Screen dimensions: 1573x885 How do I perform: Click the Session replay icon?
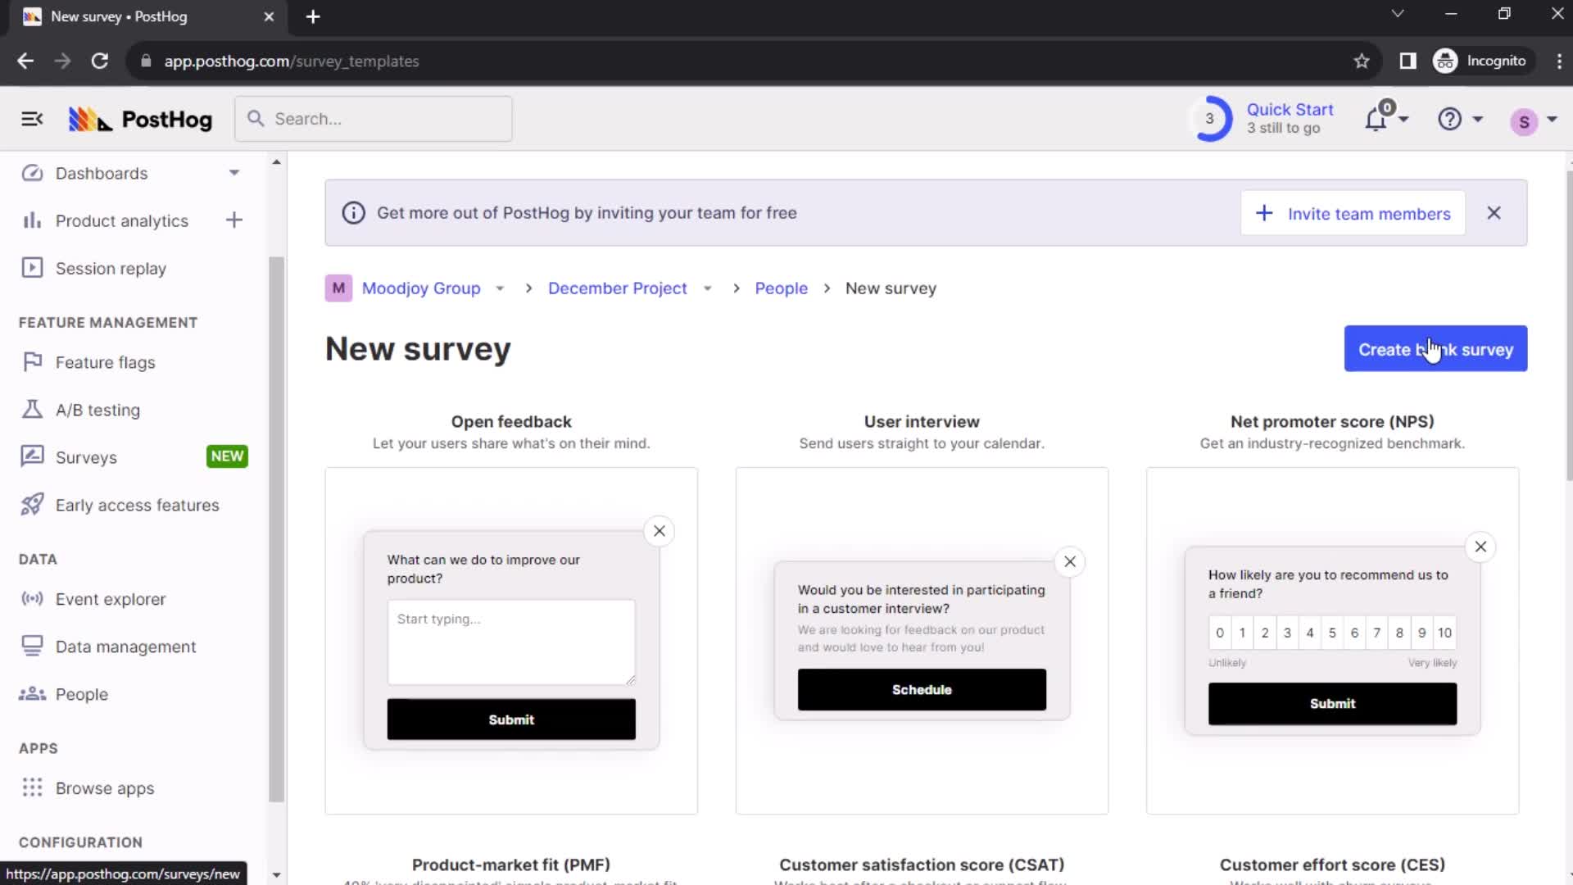30,268
